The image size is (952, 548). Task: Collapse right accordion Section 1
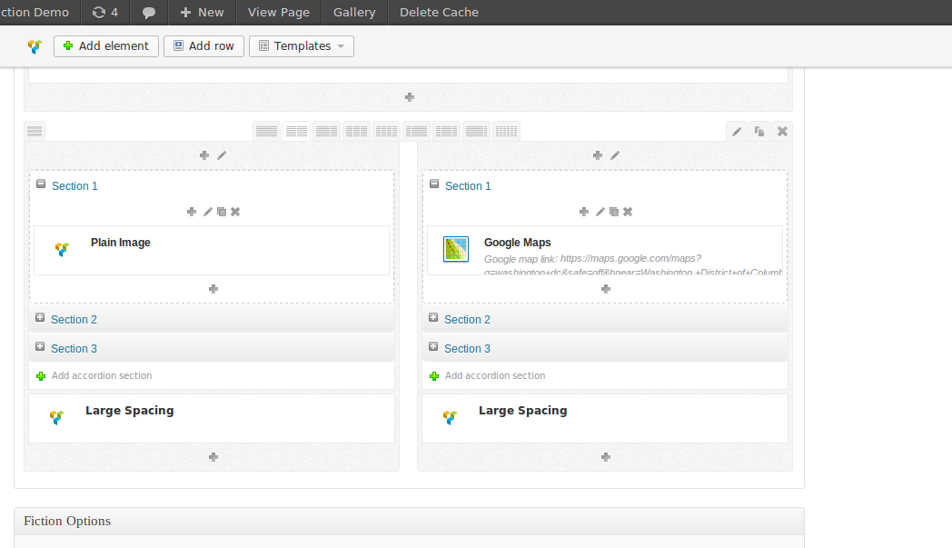pos(434,184)
